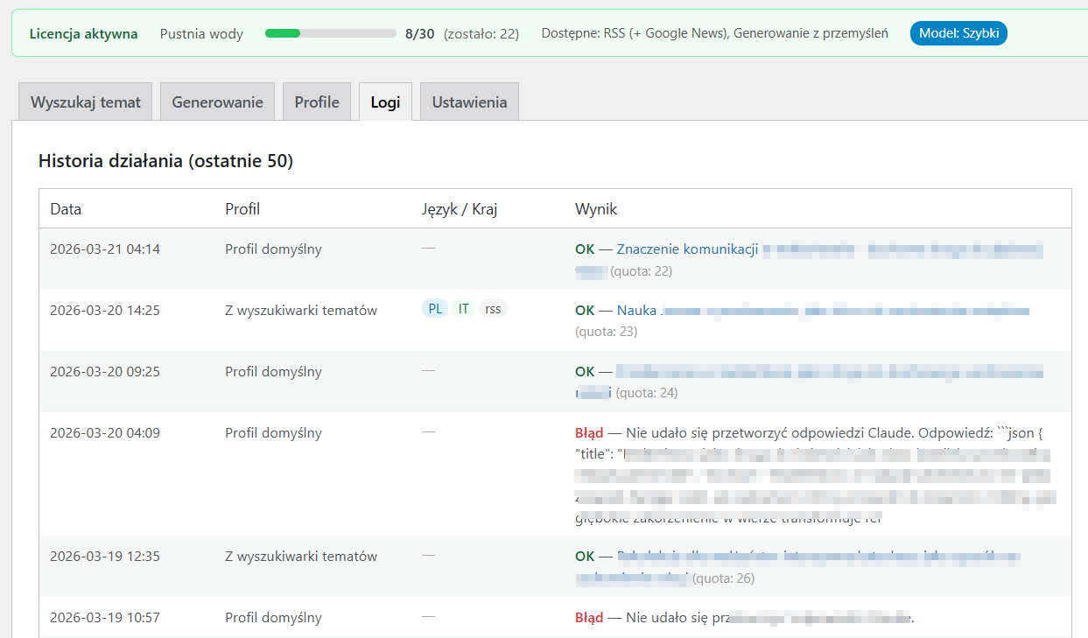This screenshot has width=1088, height=638.
Task: Open the Ustawienia tab
Action: click(469, 102)
